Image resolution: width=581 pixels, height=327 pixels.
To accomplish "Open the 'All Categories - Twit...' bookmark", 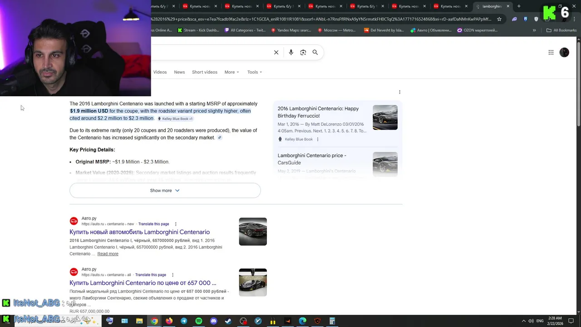I will (245, 30).
